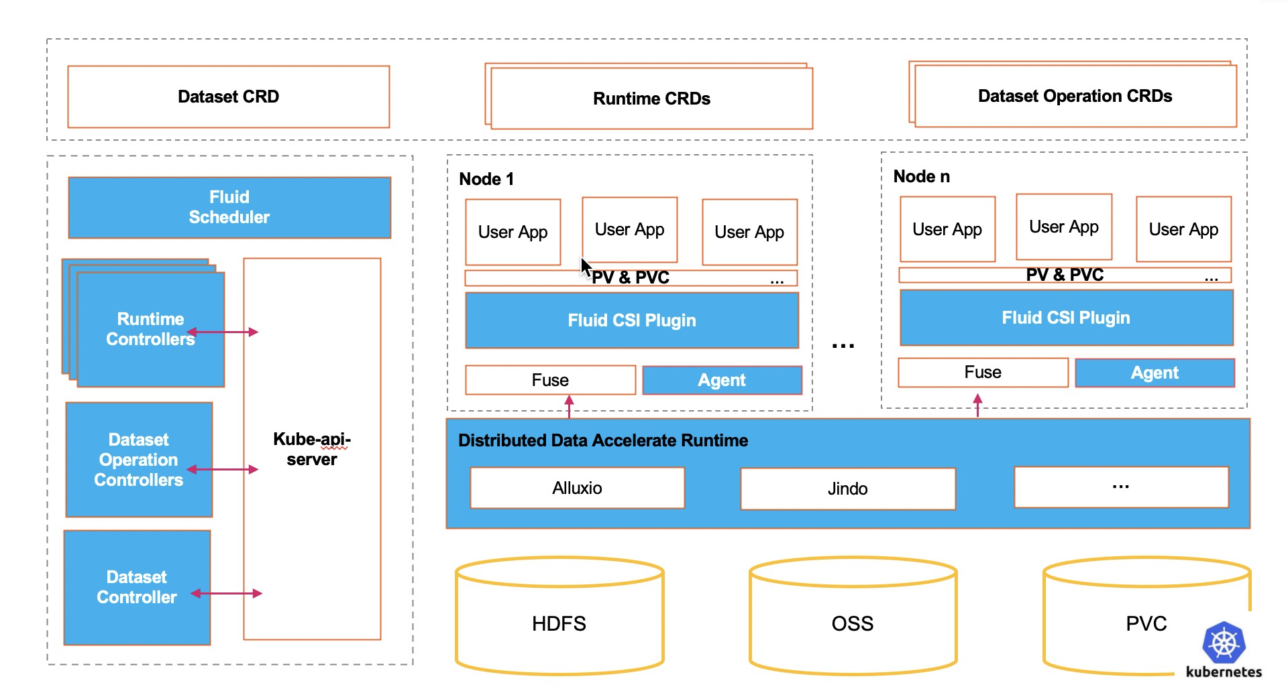Select the Runtime CRDs box

tap(651, 98)
